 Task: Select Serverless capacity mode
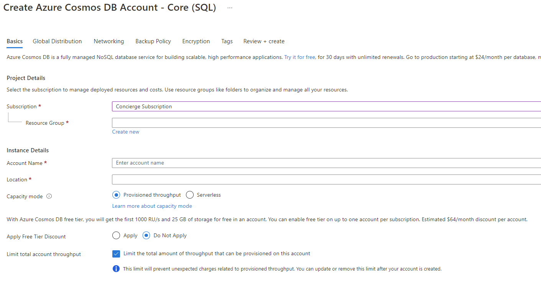pos(190,195)
